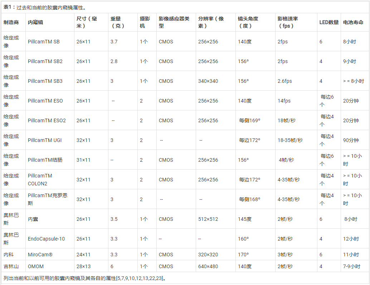
Task: Click the battery life '12小时'
Action: coord(351,239)
